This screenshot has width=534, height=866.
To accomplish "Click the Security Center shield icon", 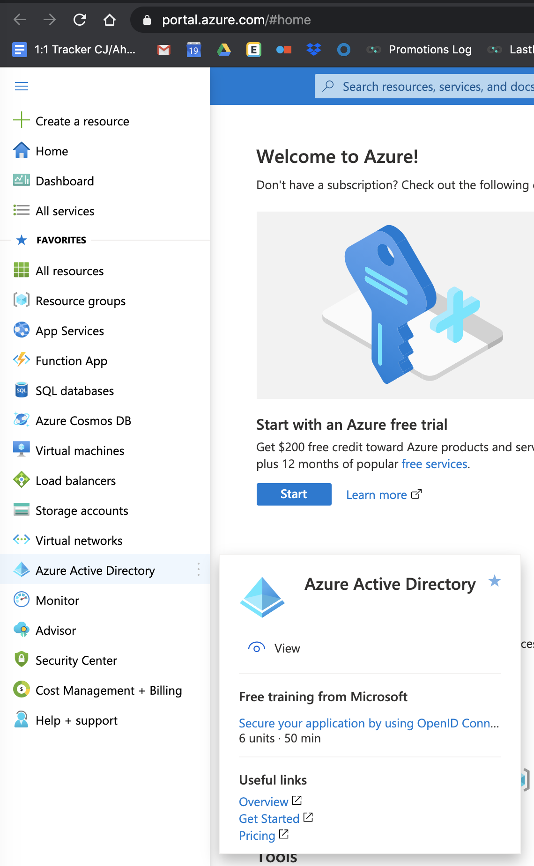I will (x=22, y=659).
